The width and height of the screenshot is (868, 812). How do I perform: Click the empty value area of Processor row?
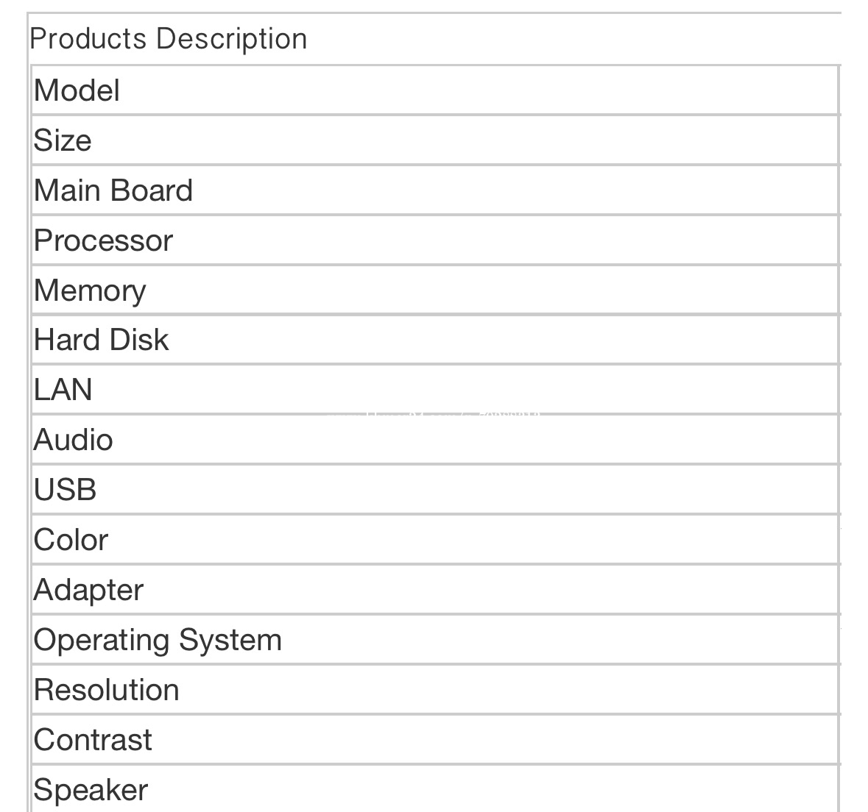point(507,241)
